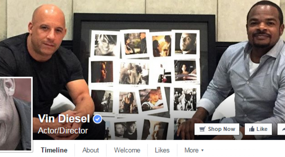Open the Timeline tab

click(54, 150)
